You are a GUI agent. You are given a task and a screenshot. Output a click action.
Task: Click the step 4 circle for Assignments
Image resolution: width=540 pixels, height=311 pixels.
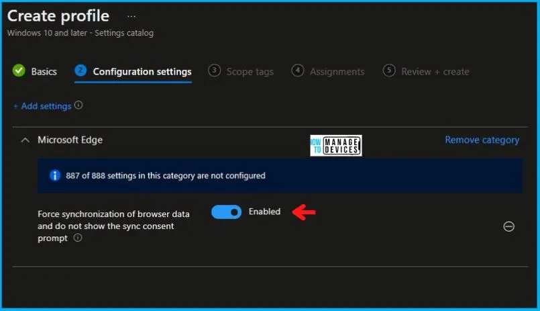pos(298,71)
